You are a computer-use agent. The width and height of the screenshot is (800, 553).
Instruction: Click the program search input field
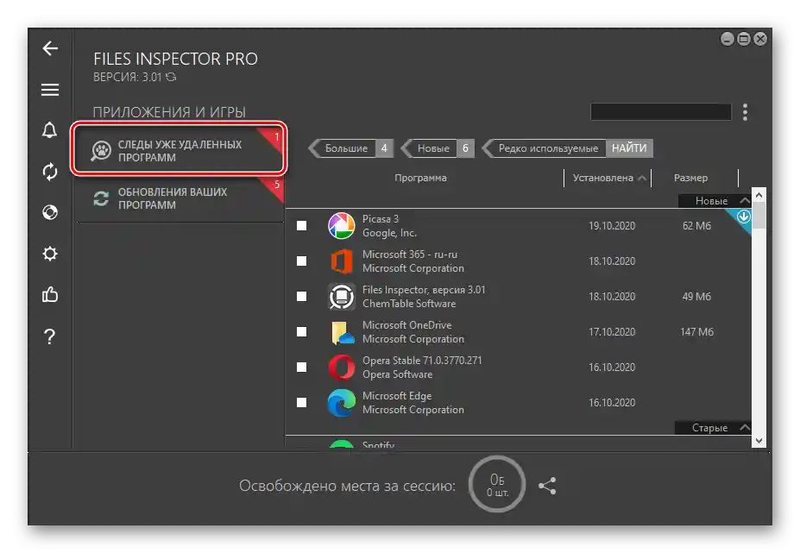pos(661,112)
